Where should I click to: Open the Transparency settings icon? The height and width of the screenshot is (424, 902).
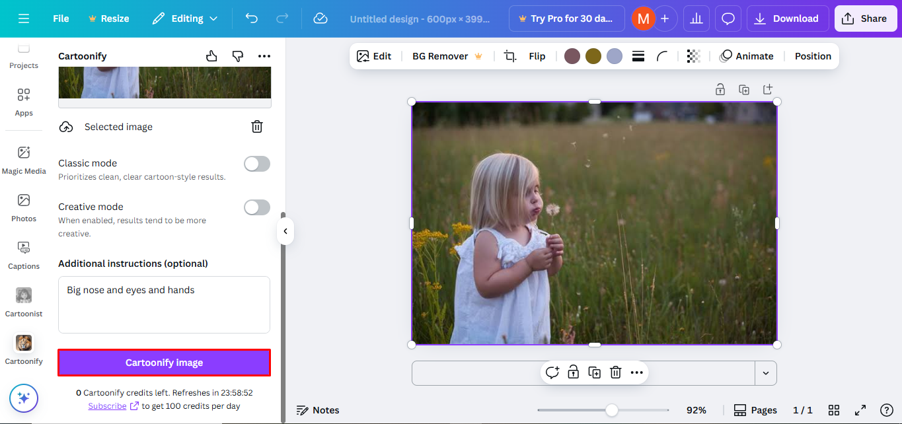[693, 56]
